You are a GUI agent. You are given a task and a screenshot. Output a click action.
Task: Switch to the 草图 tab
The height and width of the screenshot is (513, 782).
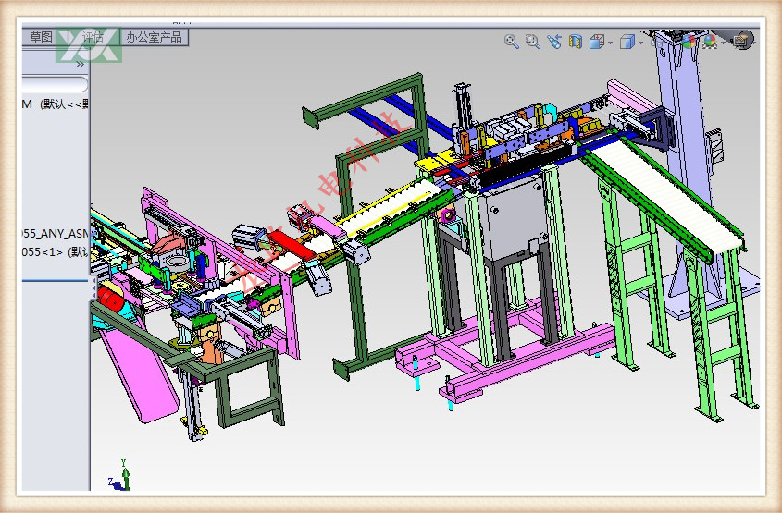pos(40,37)
